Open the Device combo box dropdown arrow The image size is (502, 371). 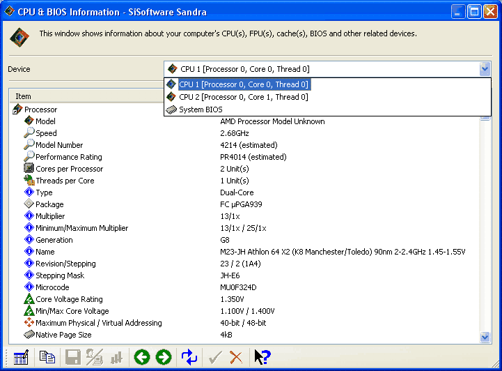485,69
